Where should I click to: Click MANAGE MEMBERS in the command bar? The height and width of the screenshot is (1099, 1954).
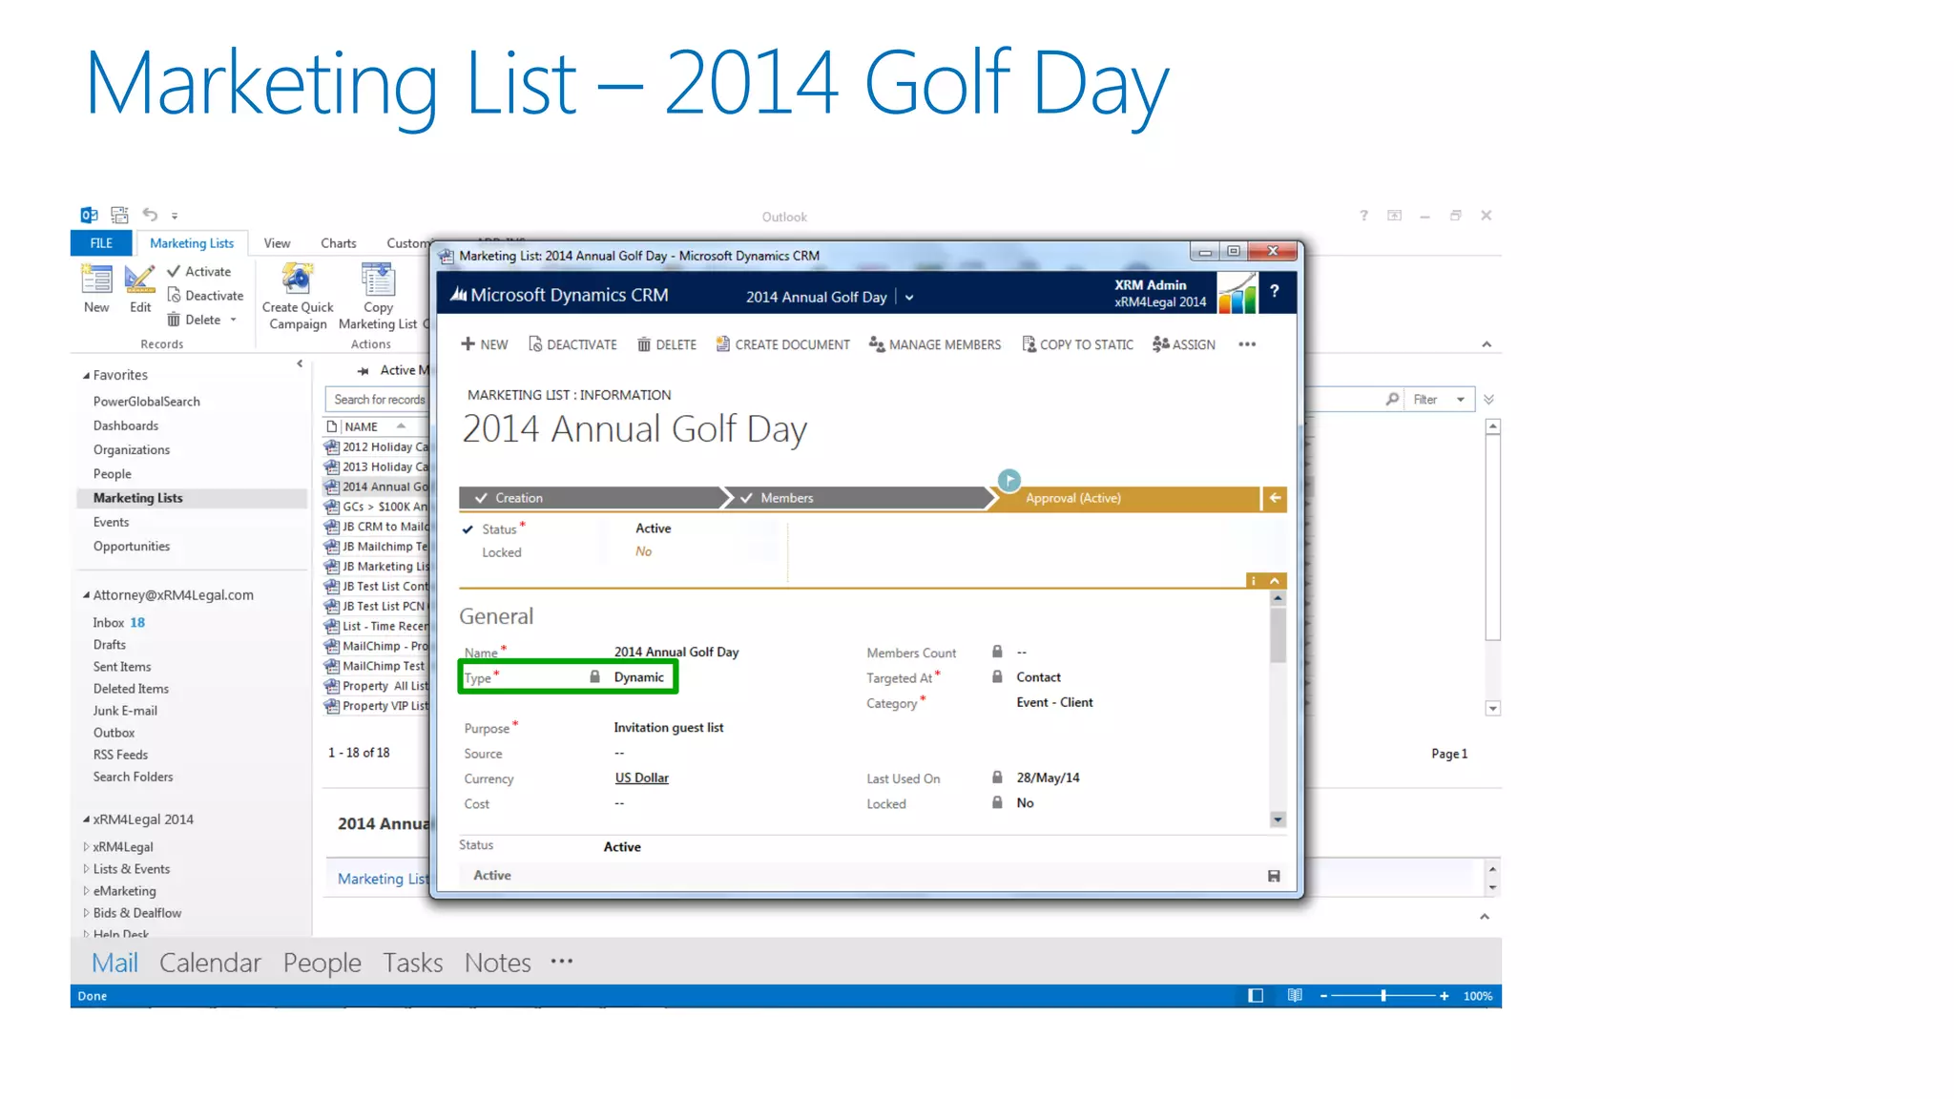point(935,344)
